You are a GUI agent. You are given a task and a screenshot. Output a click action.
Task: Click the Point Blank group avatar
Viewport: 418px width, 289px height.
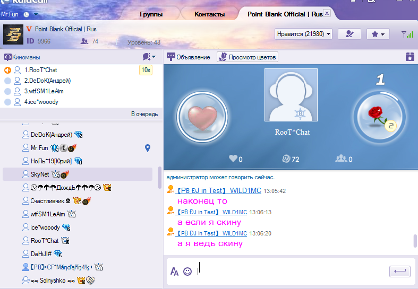[x=13, y=34]
